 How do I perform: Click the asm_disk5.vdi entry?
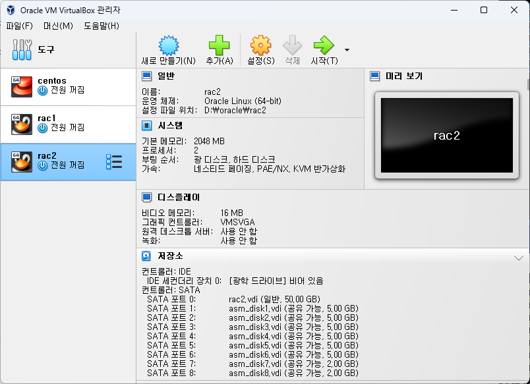[x=293, y=345]
